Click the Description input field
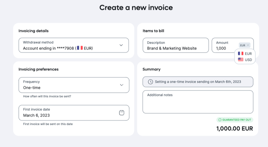268x147 pixels. (176, 45)
